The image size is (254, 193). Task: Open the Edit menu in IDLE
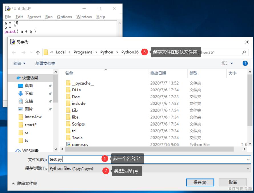point(19,17)
